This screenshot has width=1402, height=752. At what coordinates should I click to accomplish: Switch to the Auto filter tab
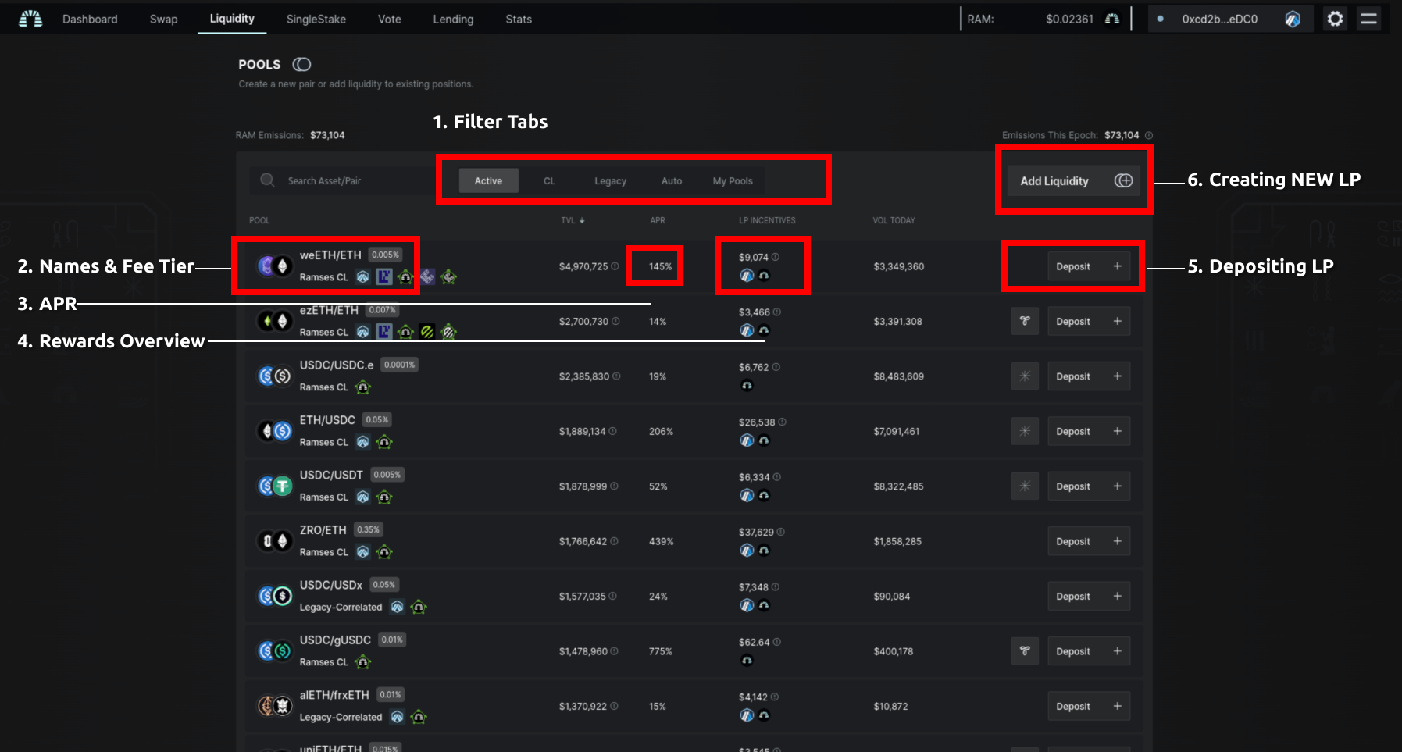[x=672, y=180]
